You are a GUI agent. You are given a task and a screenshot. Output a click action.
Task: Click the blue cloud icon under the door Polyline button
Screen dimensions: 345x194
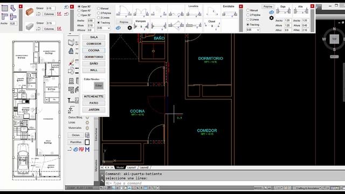click(119, 27)
